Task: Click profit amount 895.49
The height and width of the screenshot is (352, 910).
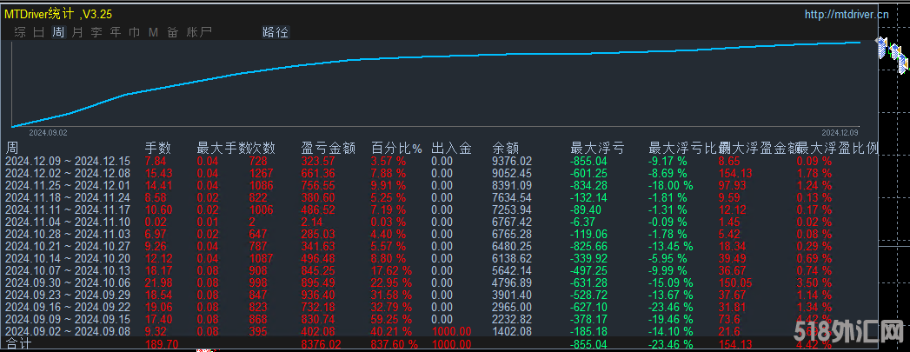Action: tap(318, 283)
